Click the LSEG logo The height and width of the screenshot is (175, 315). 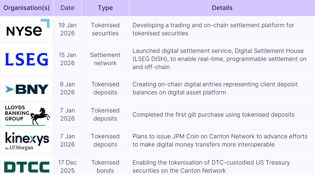click(27, 59)
